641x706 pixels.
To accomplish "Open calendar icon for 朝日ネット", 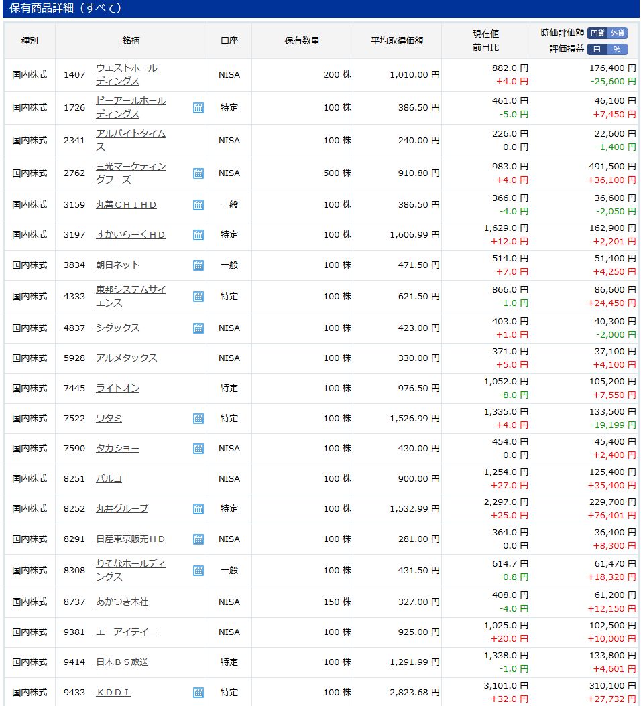I will [198, 265].
